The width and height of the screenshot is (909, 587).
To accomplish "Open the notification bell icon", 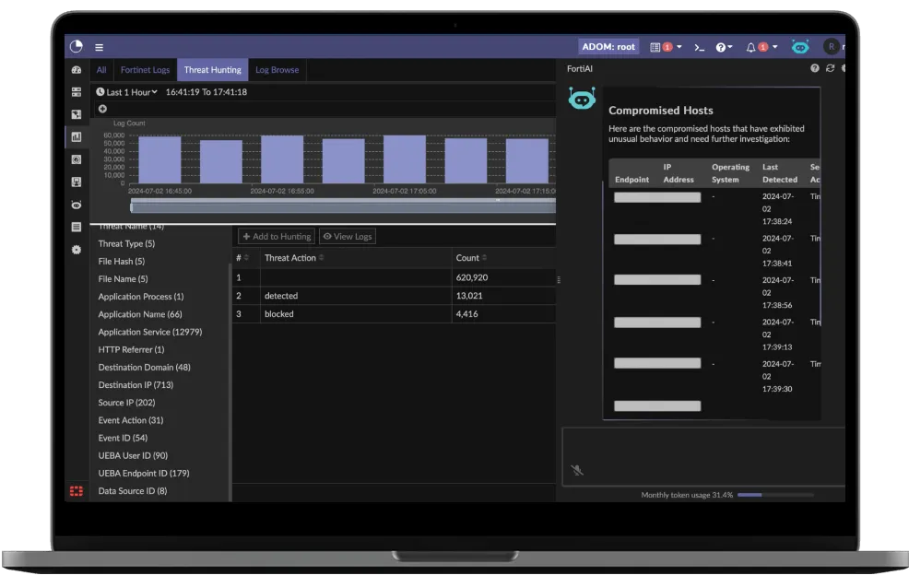I will [x=750, y=48].
